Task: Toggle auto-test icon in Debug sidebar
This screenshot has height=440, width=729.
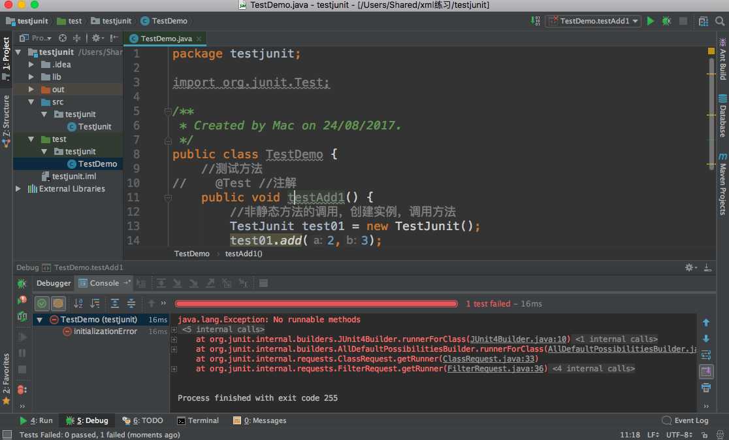Action: (22, 316)
